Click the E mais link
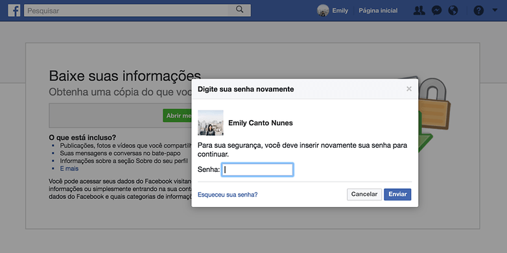507x253 pixels. (69, 169)
